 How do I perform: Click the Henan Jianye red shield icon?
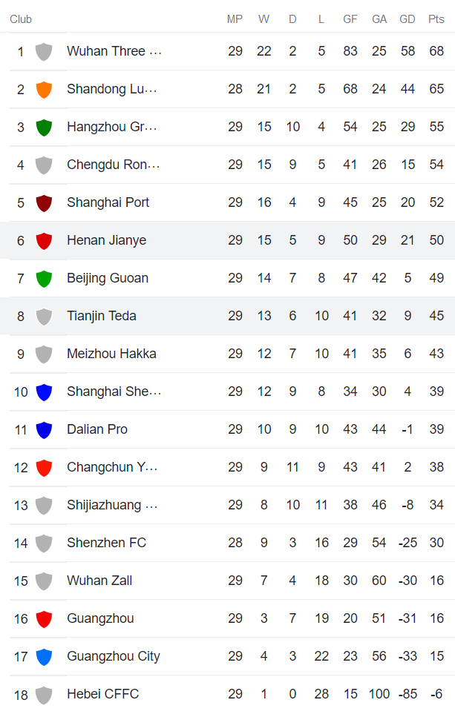pyautogui.click(x=44, y=240)
